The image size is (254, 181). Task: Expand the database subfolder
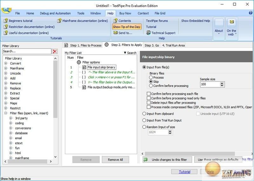(11, 133)
